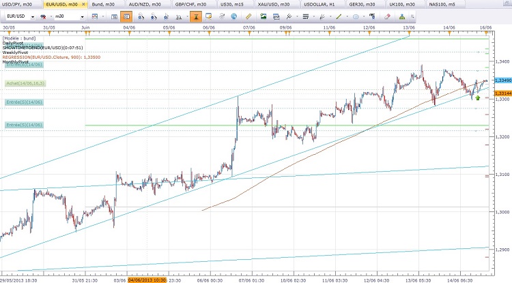Click the REGRESSION(EUR/USD.Cloture, 900) indicator label
The width and height of the screenshot is (512, 283).
point(52,57)
